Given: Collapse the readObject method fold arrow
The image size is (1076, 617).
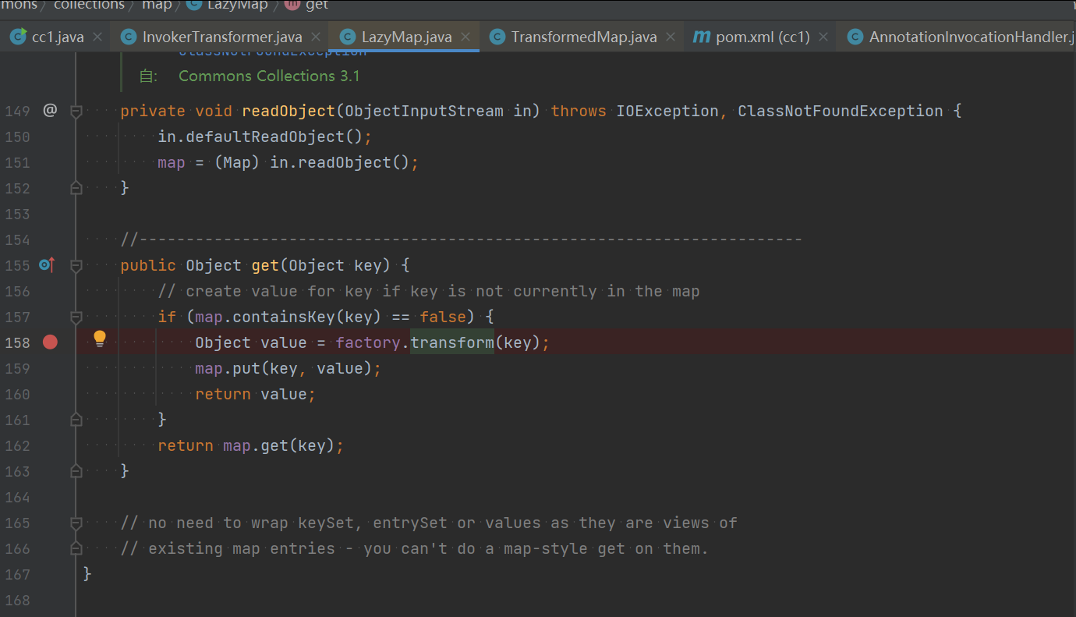Looking at the screenshot, I should 76,112.
